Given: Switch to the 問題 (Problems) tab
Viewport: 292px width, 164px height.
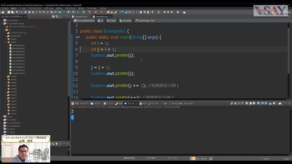Looking at the screenshot, I should pyautogui.click(x=75, y=103).
